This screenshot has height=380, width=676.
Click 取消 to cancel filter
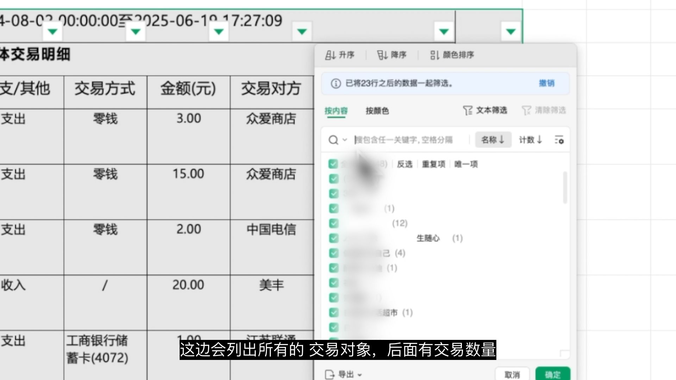click(x=512, y=374)
